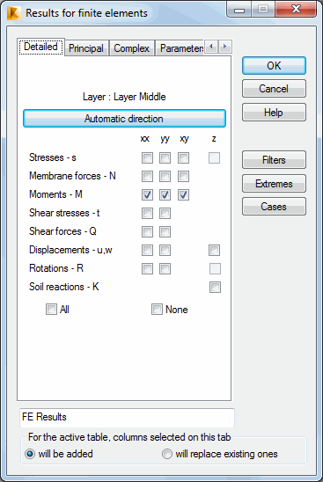323x482 pixels.
Task: Click the Automatic direction button
Action: coord(124,119)
